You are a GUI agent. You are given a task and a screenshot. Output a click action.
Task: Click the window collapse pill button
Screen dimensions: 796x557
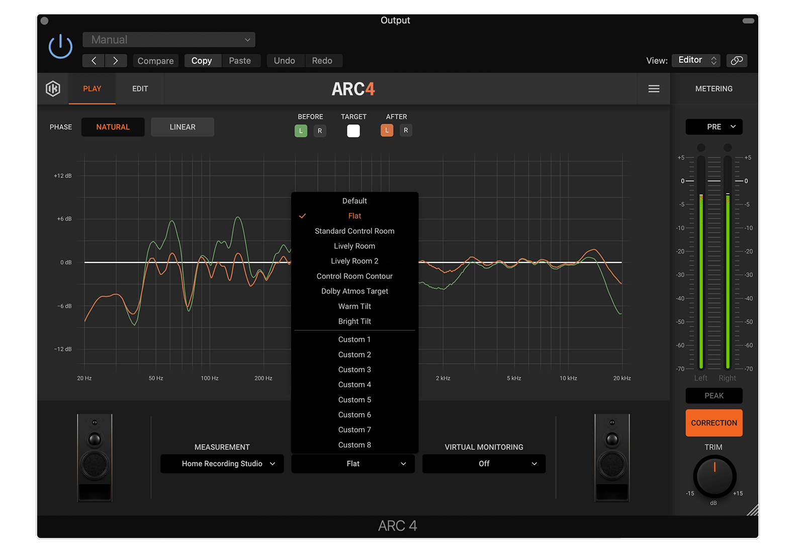click(748, 21)
